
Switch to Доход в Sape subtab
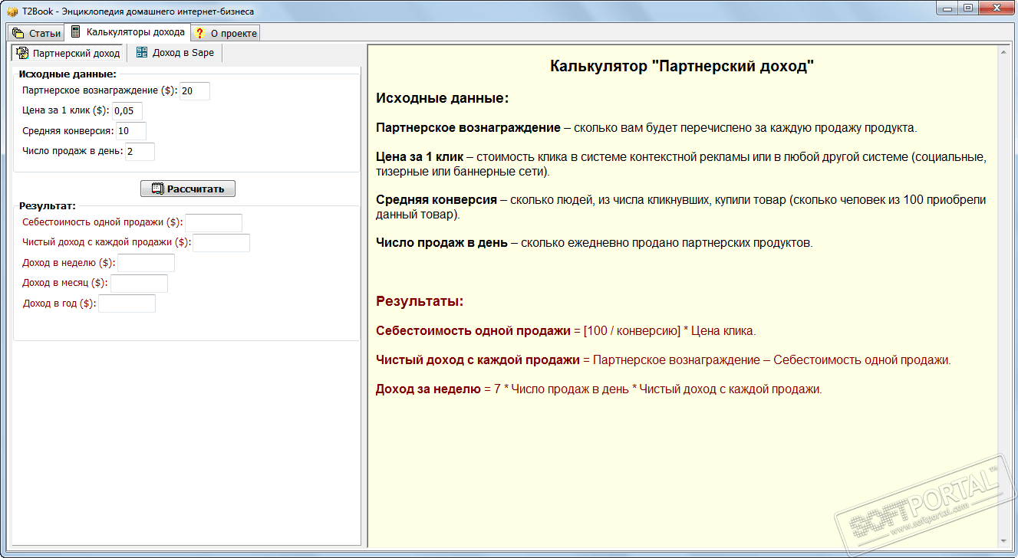175,52
